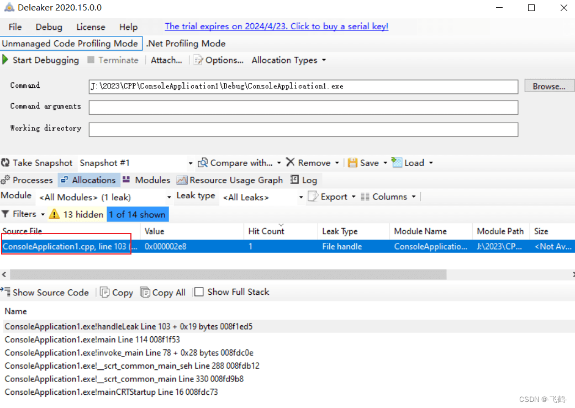Screen dimensions: 575x408
Task: Sort by the Leak Type column header
Action: [353, 231]
